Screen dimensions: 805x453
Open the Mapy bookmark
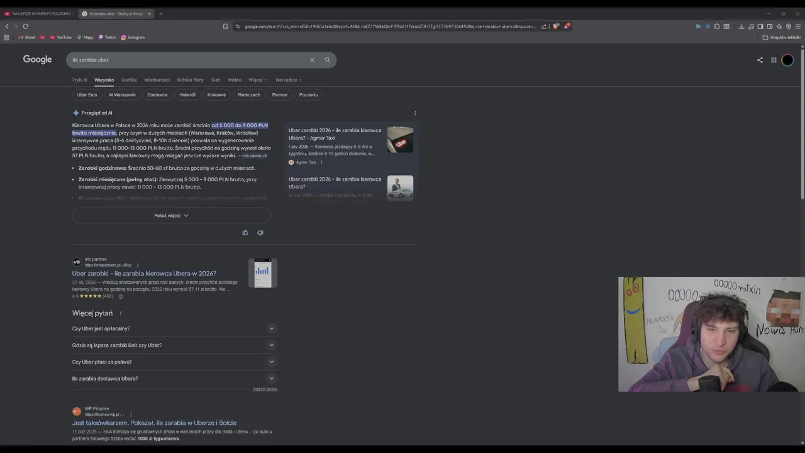click(85, 37)
